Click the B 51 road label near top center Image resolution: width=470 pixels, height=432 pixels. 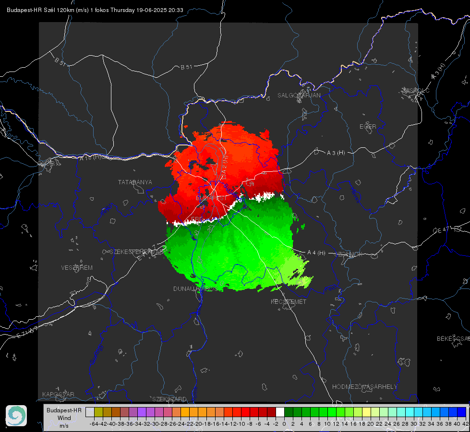coord(186,67)
